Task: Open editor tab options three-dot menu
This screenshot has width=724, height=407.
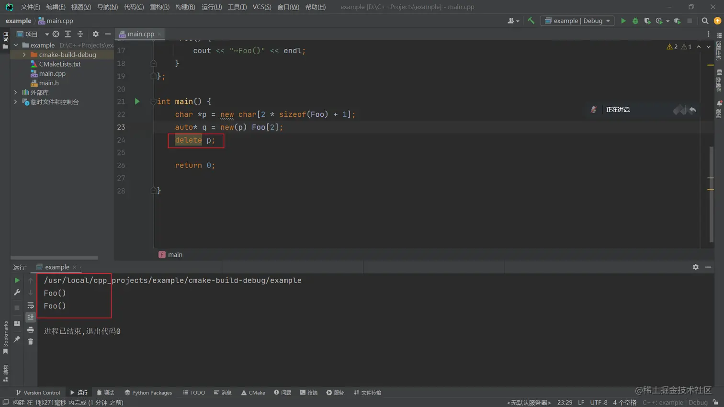Action: click(709, 34)
